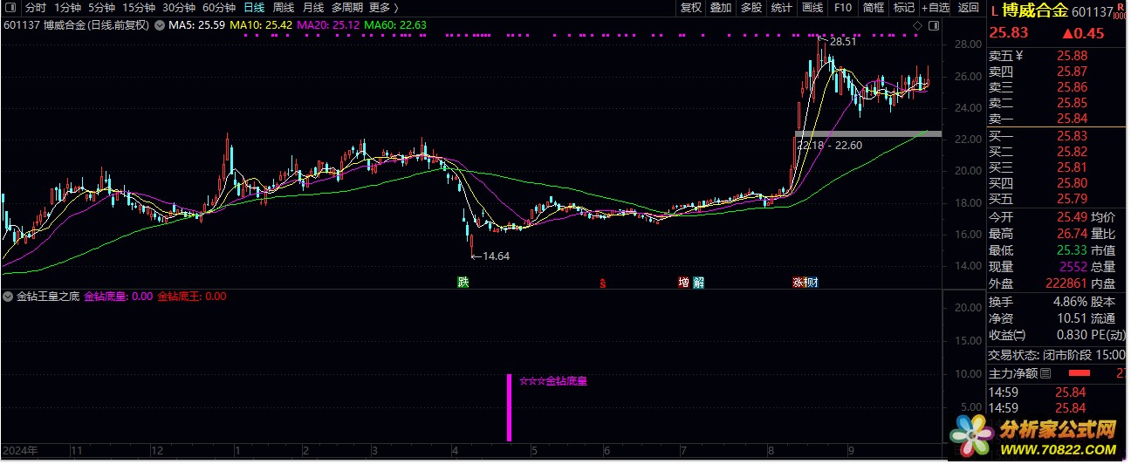Click the 涨 event marker
This screenshot has height=464, width=1131.
(x=798, y=282)
